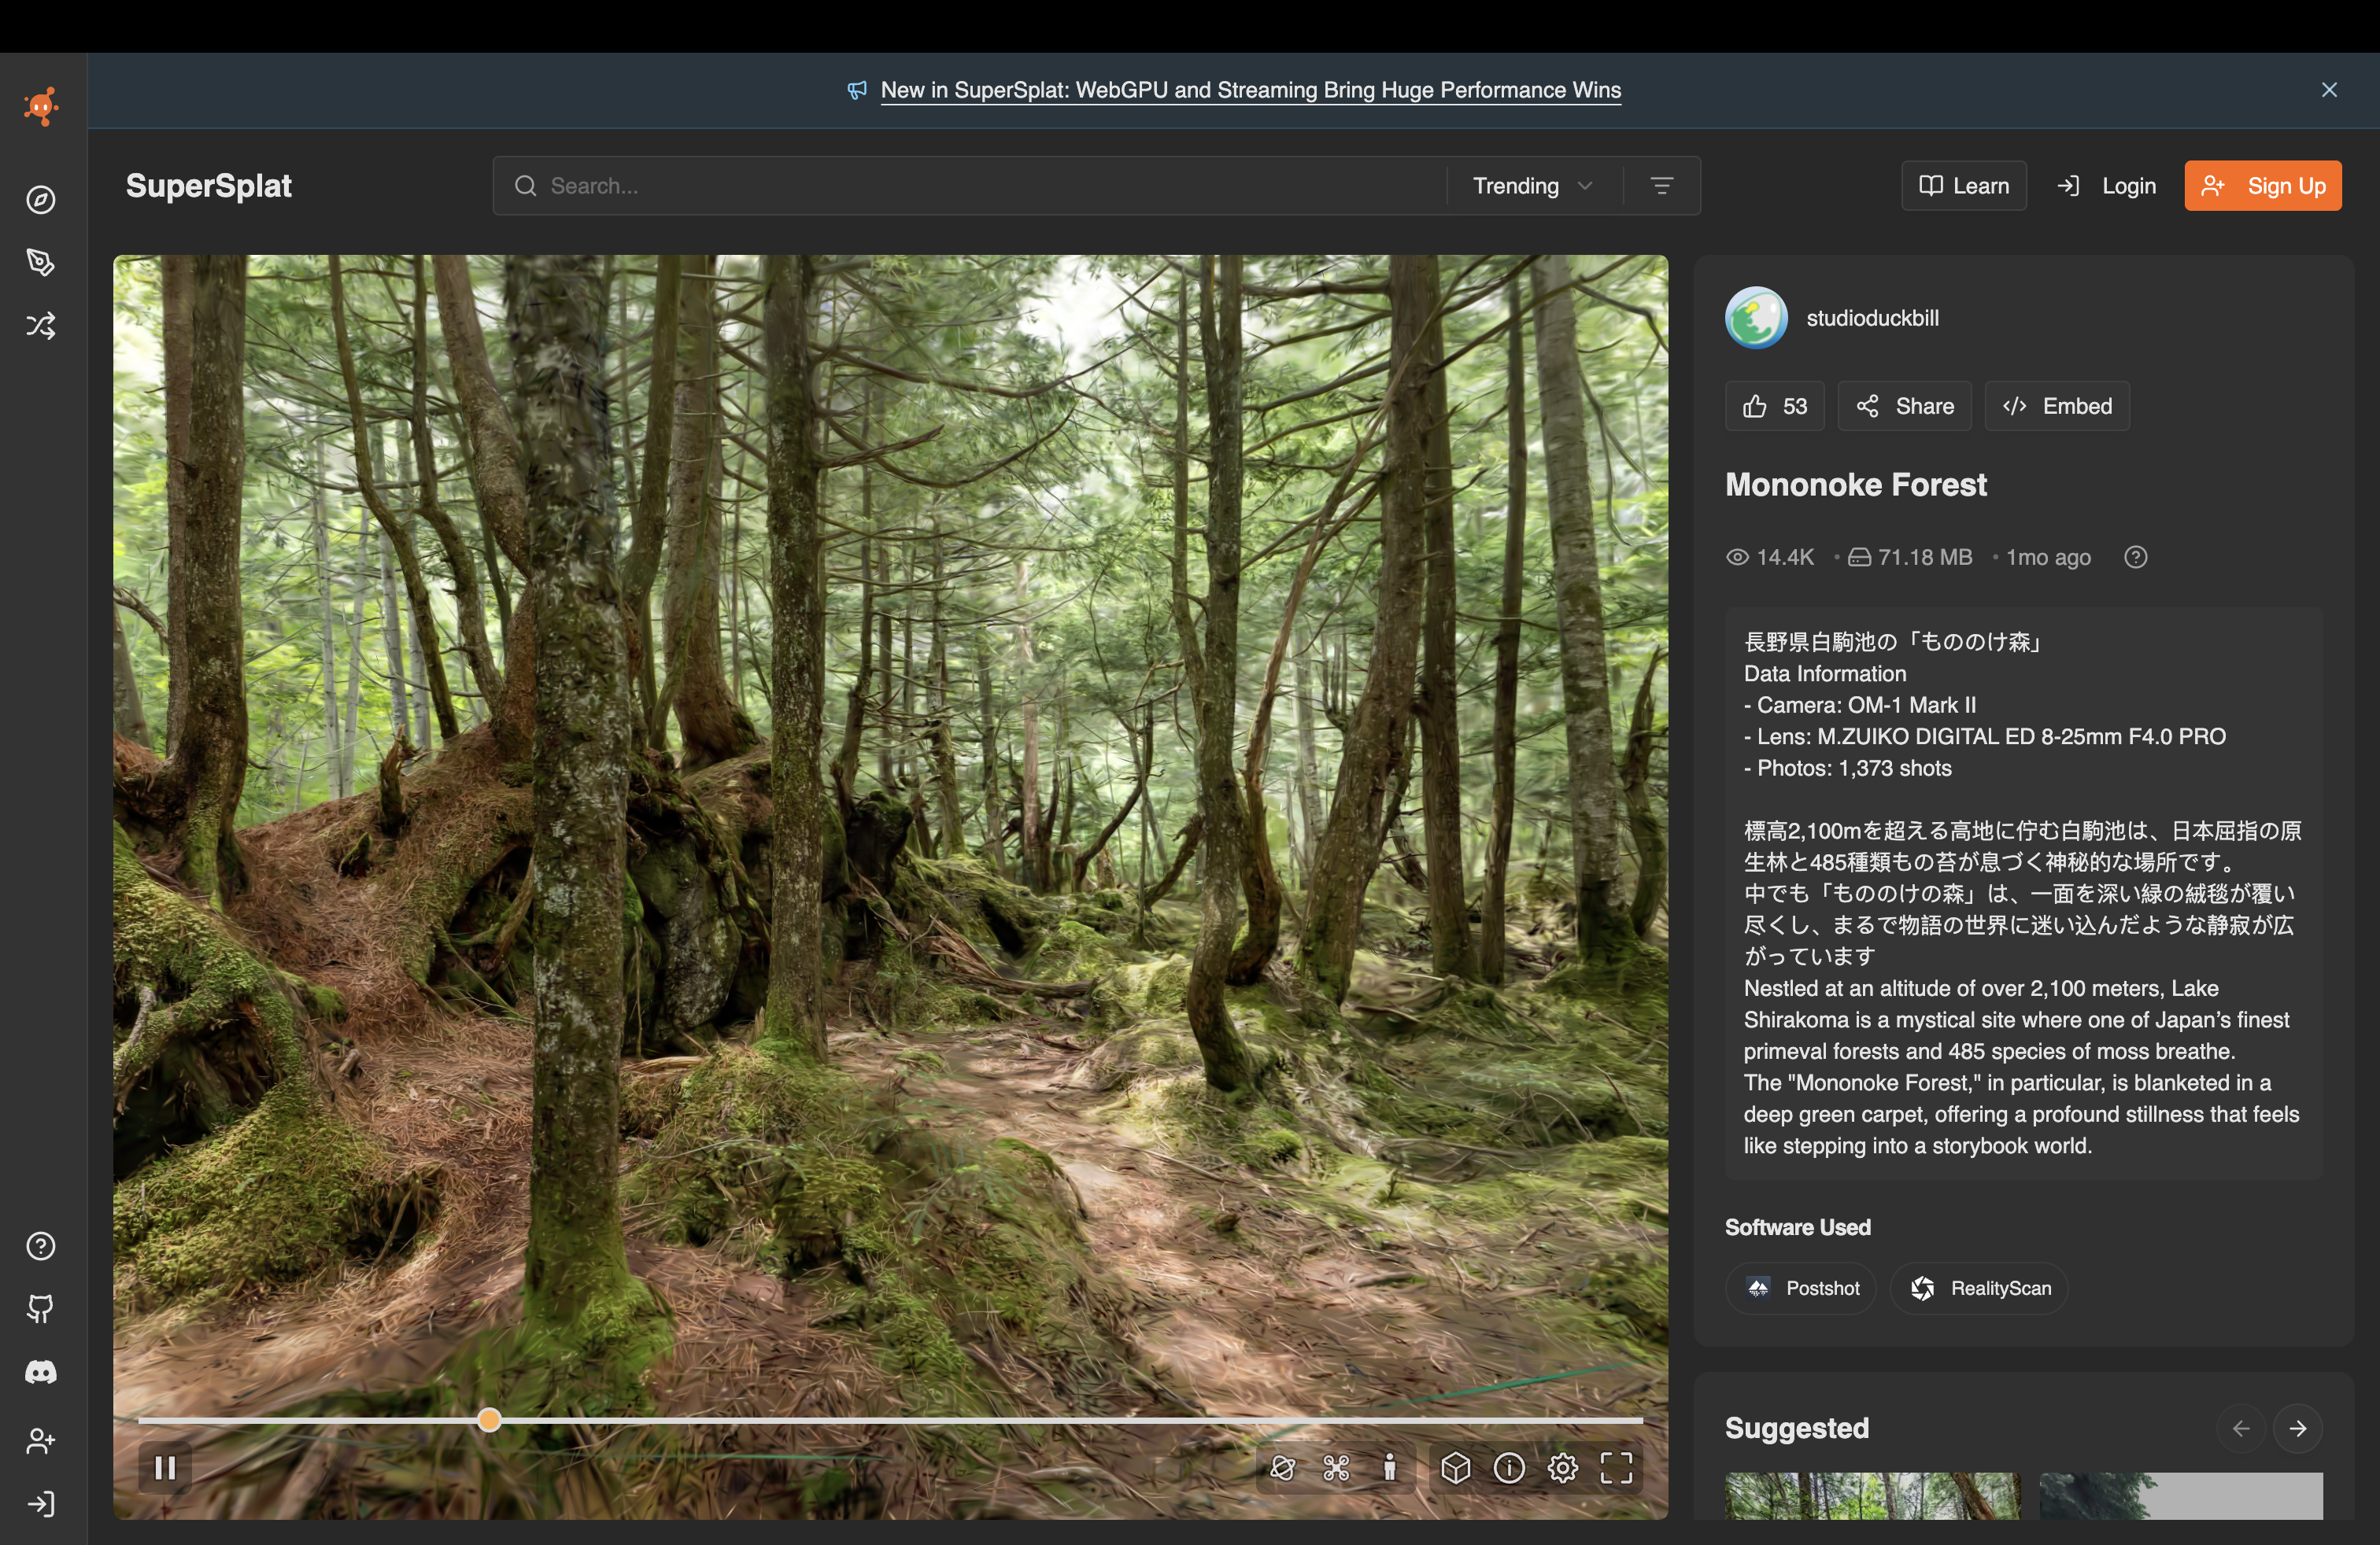Click the shuffle random icon in the sidebar

point(41,326)
